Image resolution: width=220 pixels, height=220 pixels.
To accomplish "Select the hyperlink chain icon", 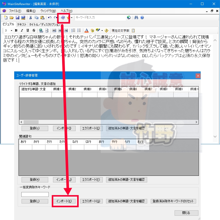I will coord(41,30).
